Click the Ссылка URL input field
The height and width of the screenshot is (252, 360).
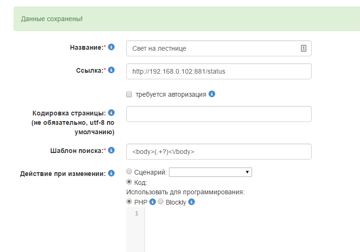click(x=219, y=71)
